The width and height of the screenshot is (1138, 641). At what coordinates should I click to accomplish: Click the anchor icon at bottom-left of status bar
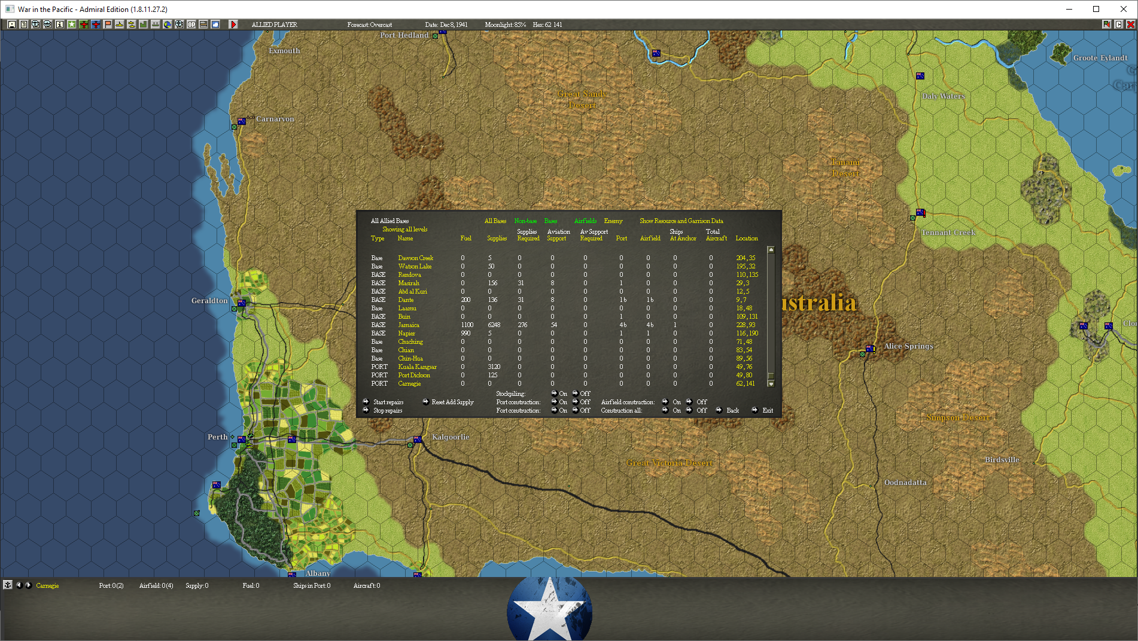click(x=8, y=585)
